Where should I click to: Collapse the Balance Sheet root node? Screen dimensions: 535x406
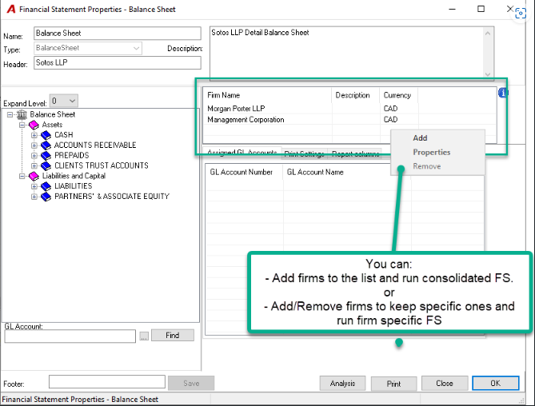[x=10, y=114]
